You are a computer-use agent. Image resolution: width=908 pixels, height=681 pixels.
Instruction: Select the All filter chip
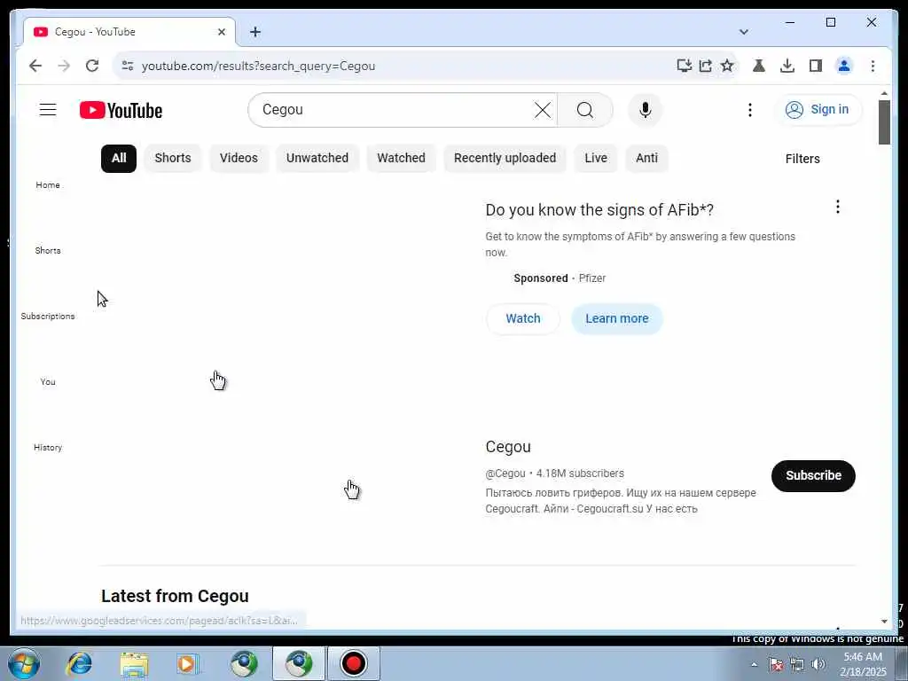coord(119,158)
